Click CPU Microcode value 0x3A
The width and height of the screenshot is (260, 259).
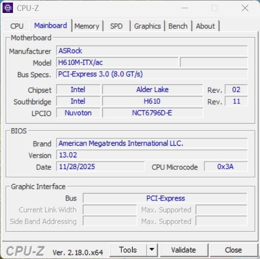(x=226, y=166)
